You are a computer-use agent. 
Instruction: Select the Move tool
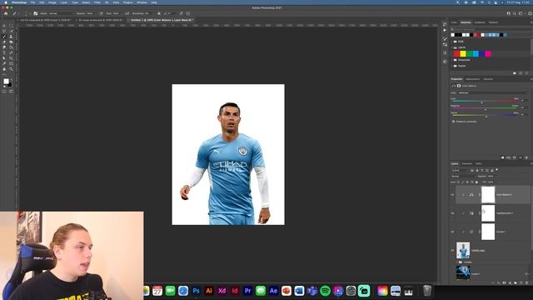point(4,26)
